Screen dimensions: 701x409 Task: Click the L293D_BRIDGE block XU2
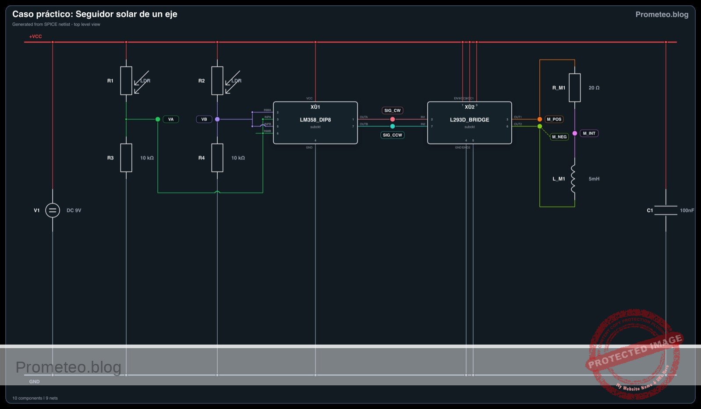(x=470, y=123)
